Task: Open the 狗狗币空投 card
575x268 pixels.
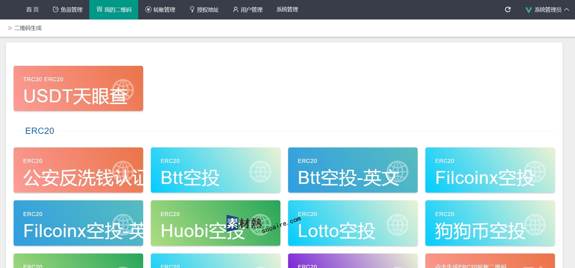Action: [490, 223]
